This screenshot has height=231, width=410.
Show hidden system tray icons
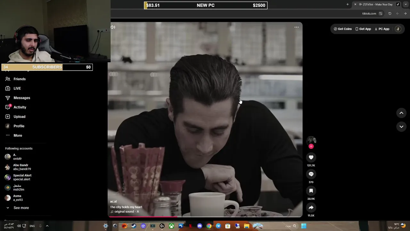(x=47, y=226)
